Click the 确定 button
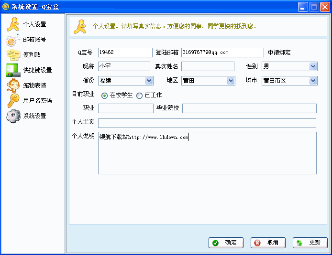332x255 pixels. [226, 243]
